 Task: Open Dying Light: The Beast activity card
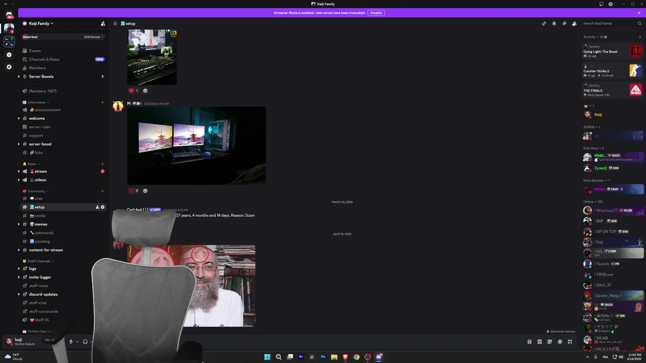(613, 51)
